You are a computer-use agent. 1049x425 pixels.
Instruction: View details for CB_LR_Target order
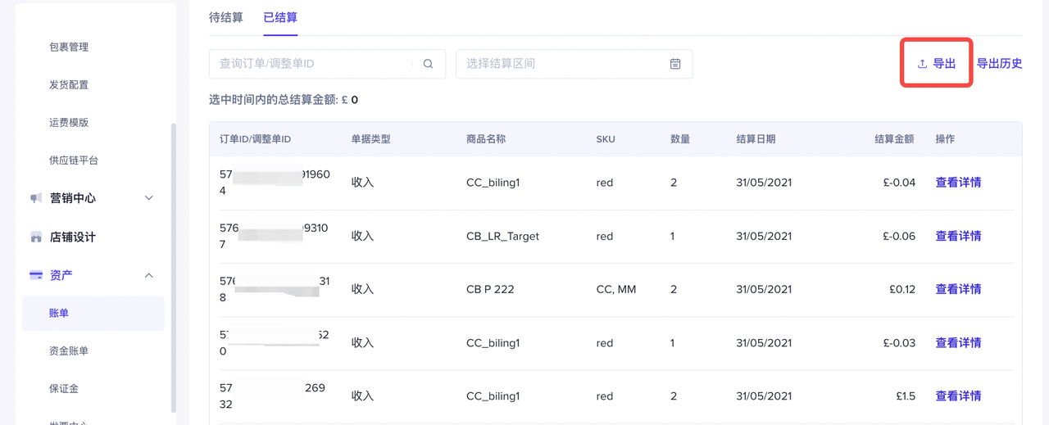(x=958, y=236)
